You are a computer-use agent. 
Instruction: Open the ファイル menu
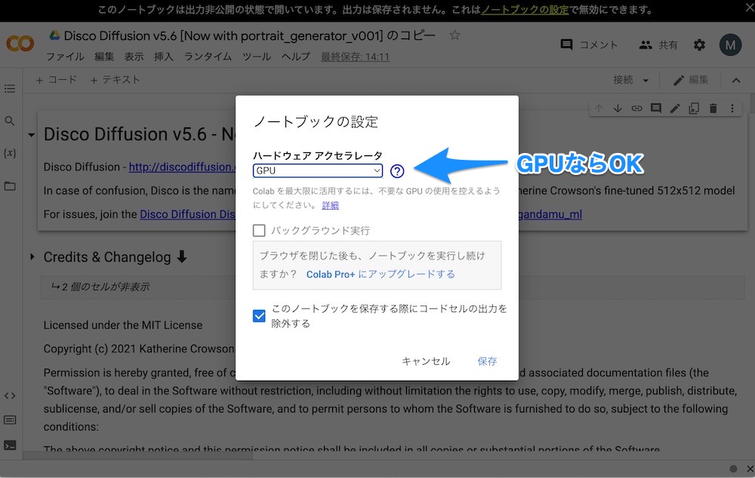pyautogui.click(x=64, y=57)
